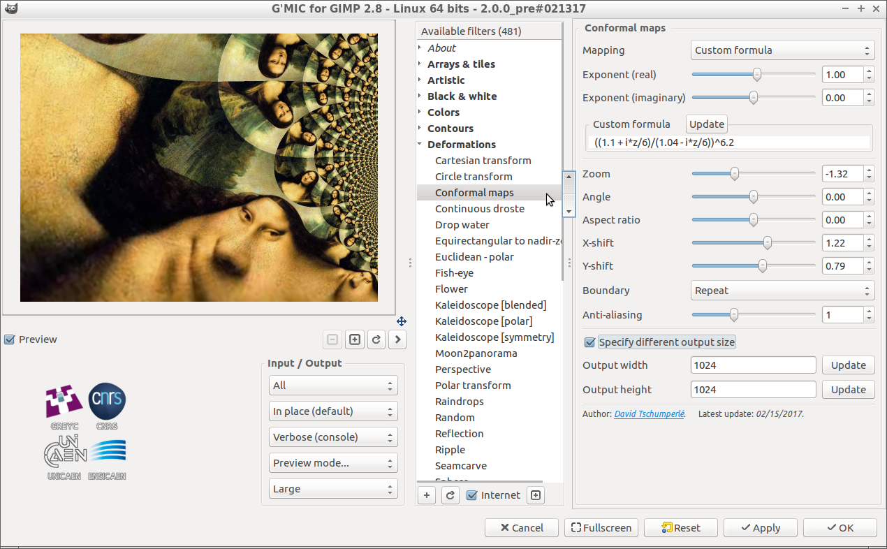Click the Cancel button
This screenshot has width=887, height=549.
coord(521,528)
